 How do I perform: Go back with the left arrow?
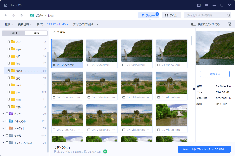[x=6, y=15]
